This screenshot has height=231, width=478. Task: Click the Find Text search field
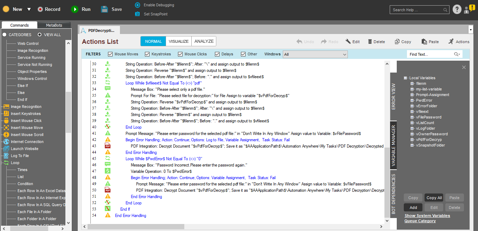[x=430, y=54]
